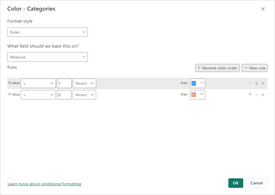Open Learn more about conditional formatting link
Image resolution: width=275 pixels, height=195 pixels.
pos(44,184)
